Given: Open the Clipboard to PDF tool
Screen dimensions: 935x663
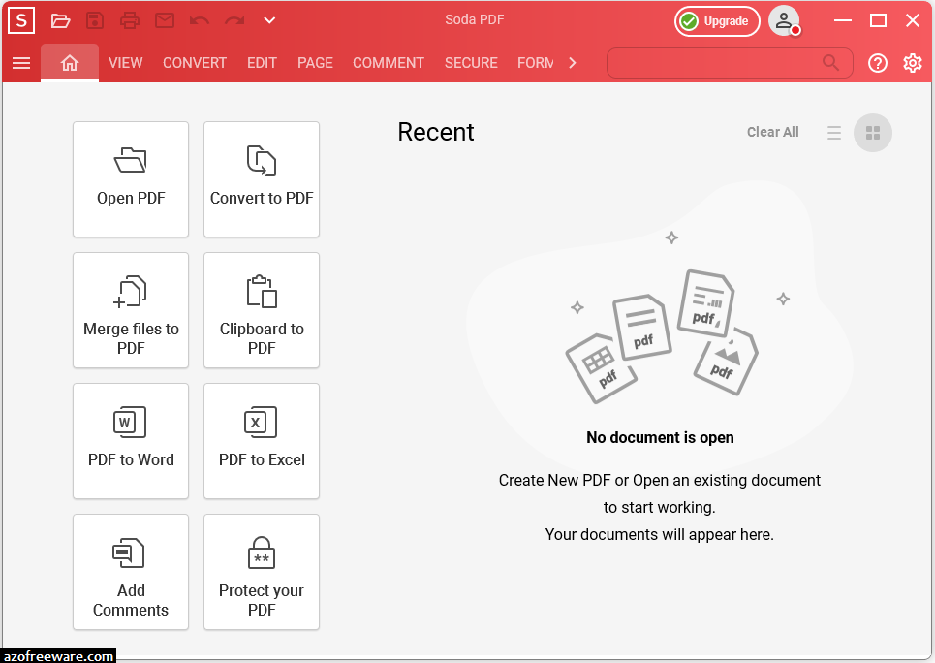Looking at the screenshot, I should [261, 310].
